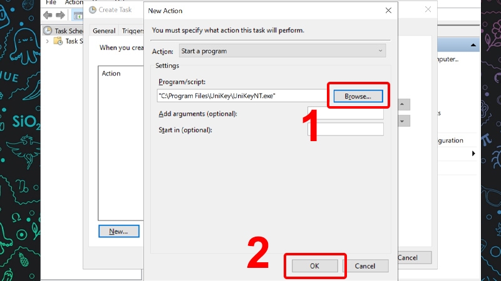Expand the Task Scheduler Library tree node
The image size is (501, 281).
click(48, 41)
